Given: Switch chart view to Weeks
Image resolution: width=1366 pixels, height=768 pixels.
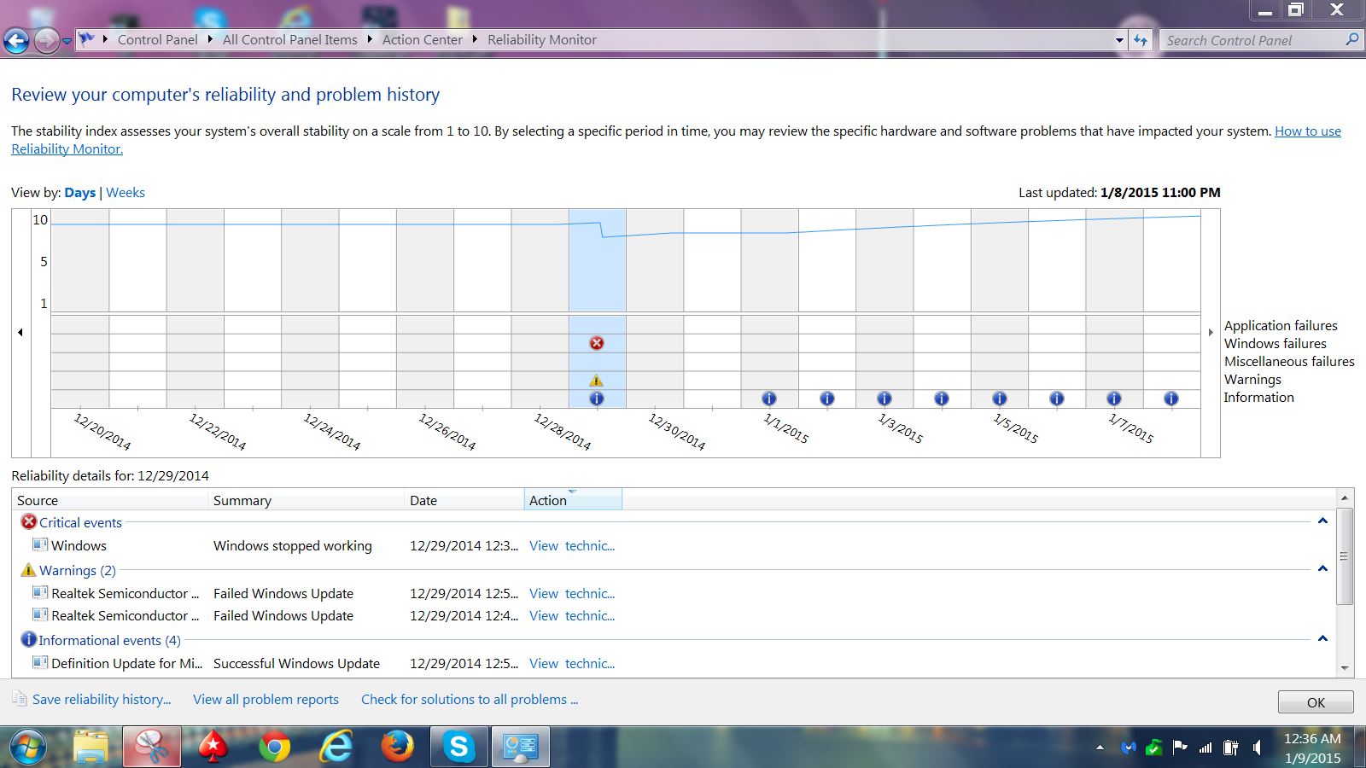Looking at the screenshot, I should click(x=126, y=193).
